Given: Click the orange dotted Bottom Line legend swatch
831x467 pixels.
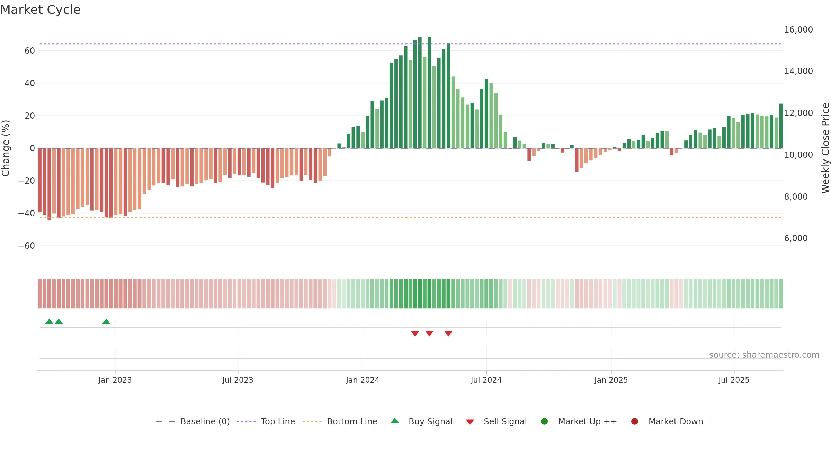Looking at the screenshot, I should point(312,421).
